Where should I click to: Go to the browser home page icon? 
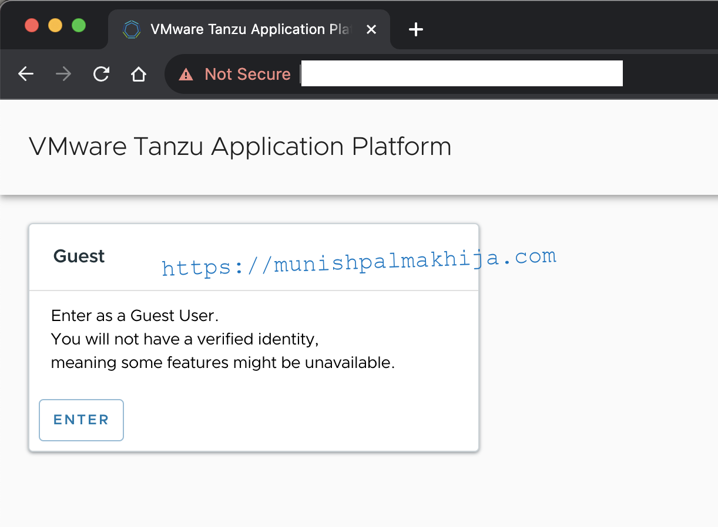click(x=139, y=74)
